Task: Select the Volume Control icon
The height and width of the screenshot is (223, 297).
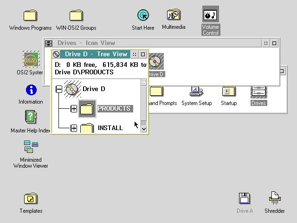Action: pyautogui.click(x=211, y=14)
